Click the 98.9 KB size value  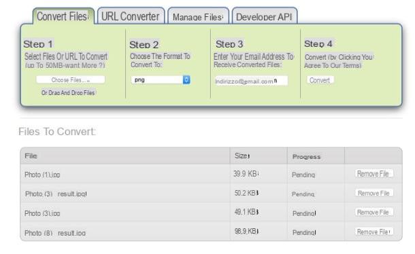[246, 232]
